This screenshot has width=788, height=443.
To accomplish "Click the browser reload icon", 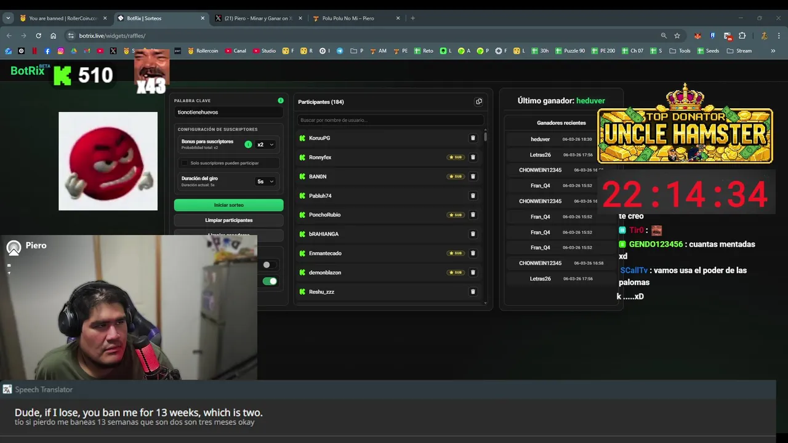I will pos(38,36).
